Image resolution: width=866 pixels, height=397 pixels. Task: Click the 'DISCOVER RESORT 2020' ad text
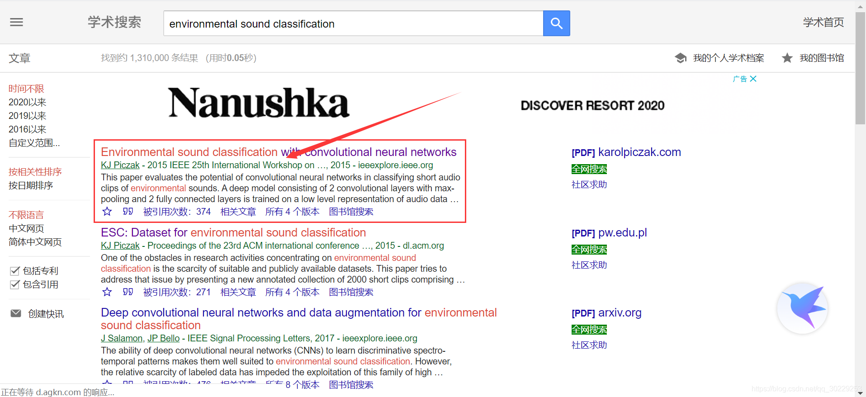click(x=592, y=105)
